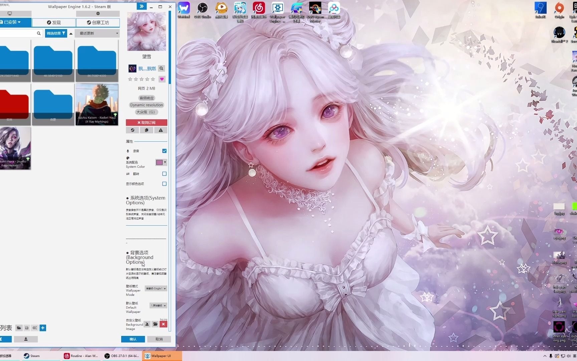The height and width of the screenshot is (361, 577).
Task: Open the 8K:7680*4320 folder
Action: point(97,61)
